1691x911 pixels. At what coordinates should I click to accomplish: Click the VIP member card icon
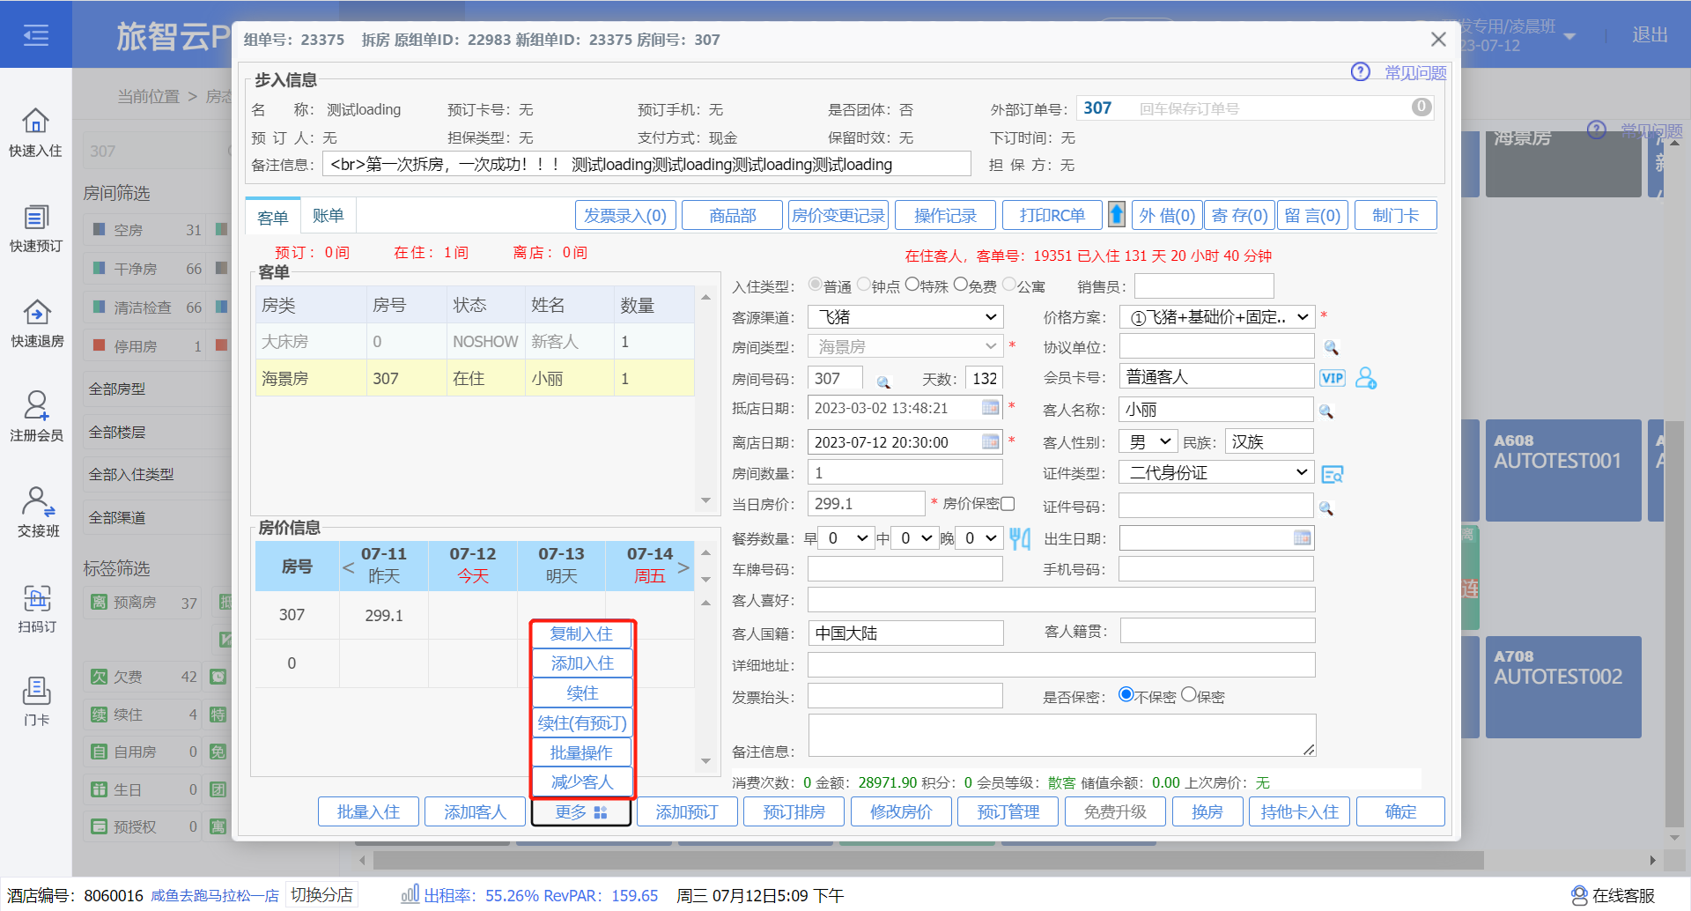[x=1333, y=378]
